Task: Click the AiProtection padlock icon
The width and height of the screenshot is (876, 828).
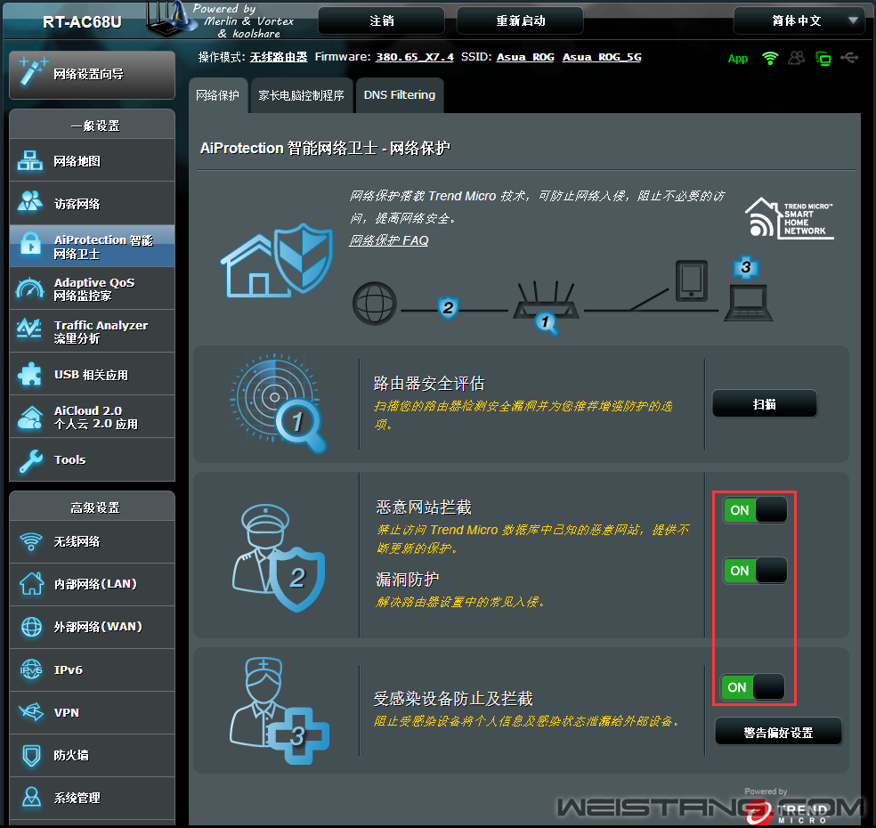Action: 30,245
